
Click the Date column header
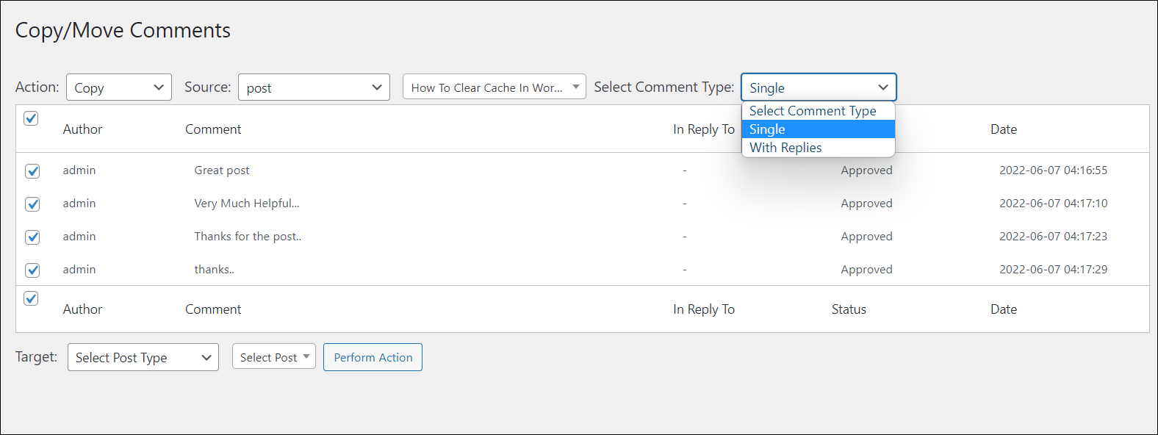coord(1003,129)
